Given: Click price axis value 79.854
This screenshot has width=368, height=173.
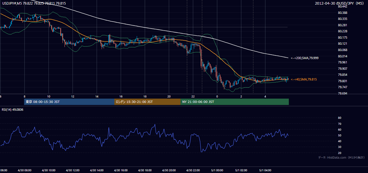Looking at the screenshot, I should [x=342, y=75].
